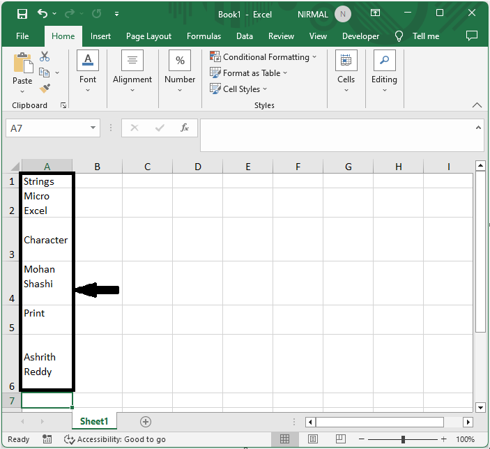Image resolution: width=490 pixels, height=449 pixels.
Task: Open the Copy dropdown arrow
Action: coord(57,73)
